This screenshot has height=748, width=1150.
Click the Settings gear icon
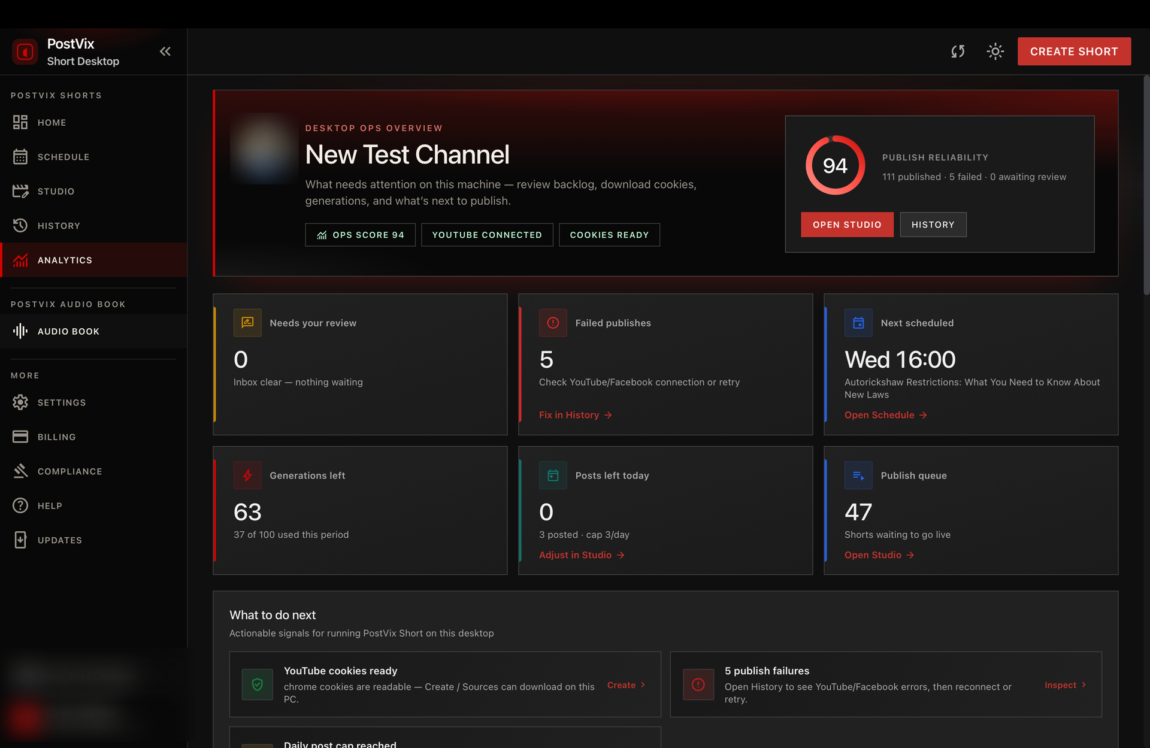[20, 402]
